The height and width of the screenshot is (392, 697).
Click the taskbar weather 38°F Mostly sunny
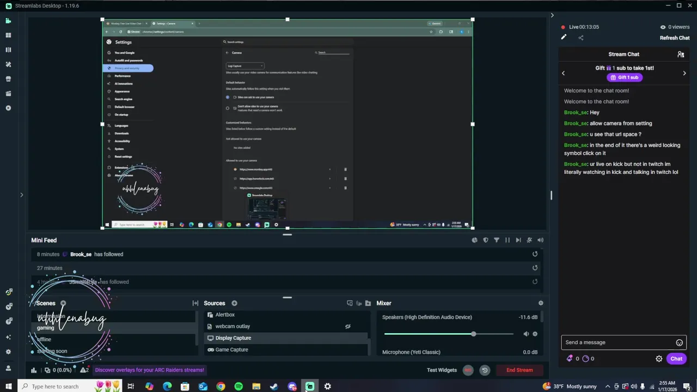(571, 387)
